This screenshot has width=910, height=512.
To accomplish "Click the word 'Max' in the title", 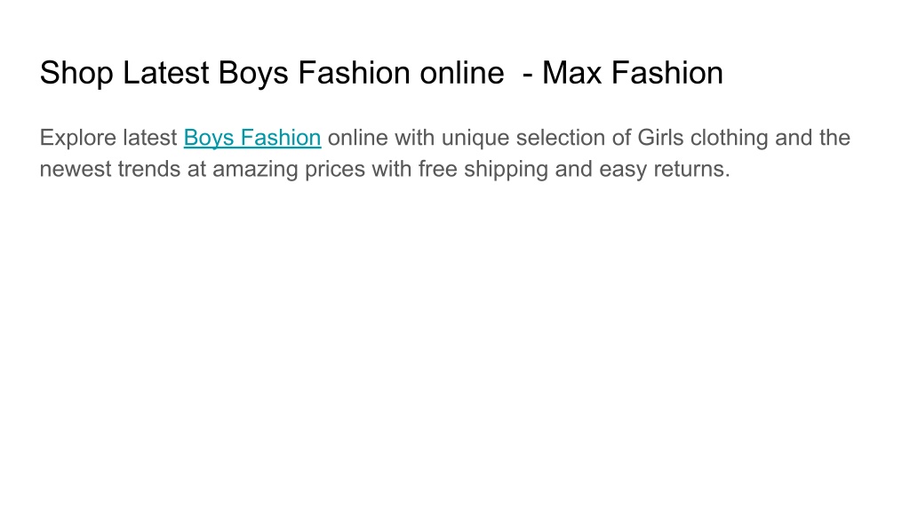I will click(x=571, y=73).
